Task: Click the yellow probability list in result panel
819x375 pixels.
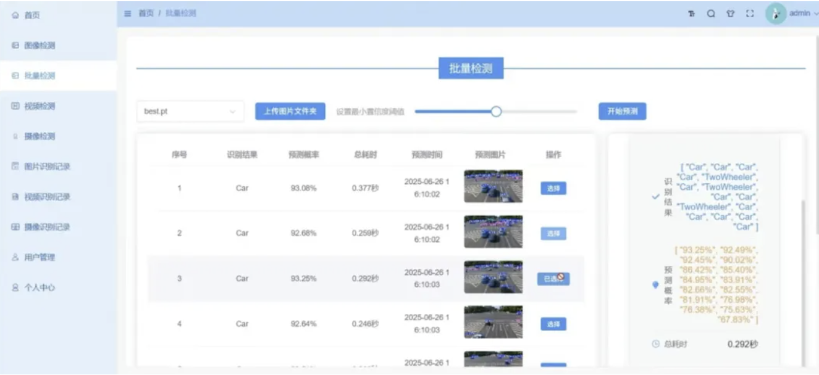Action: (x=717, y=286)
